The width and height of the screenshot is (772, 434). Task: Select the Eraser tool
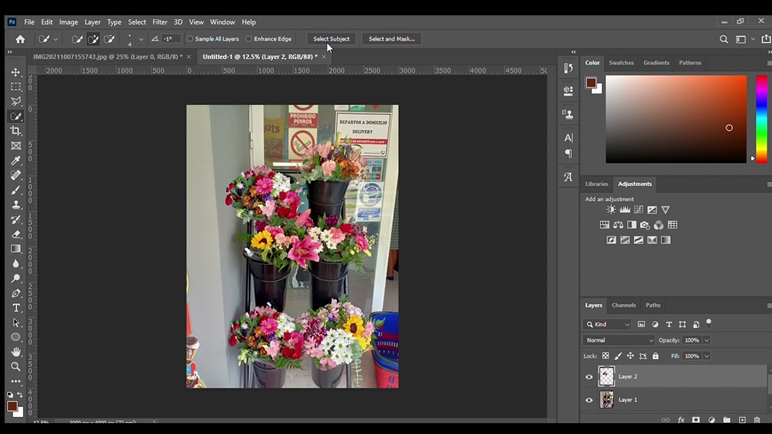point(16,234)
